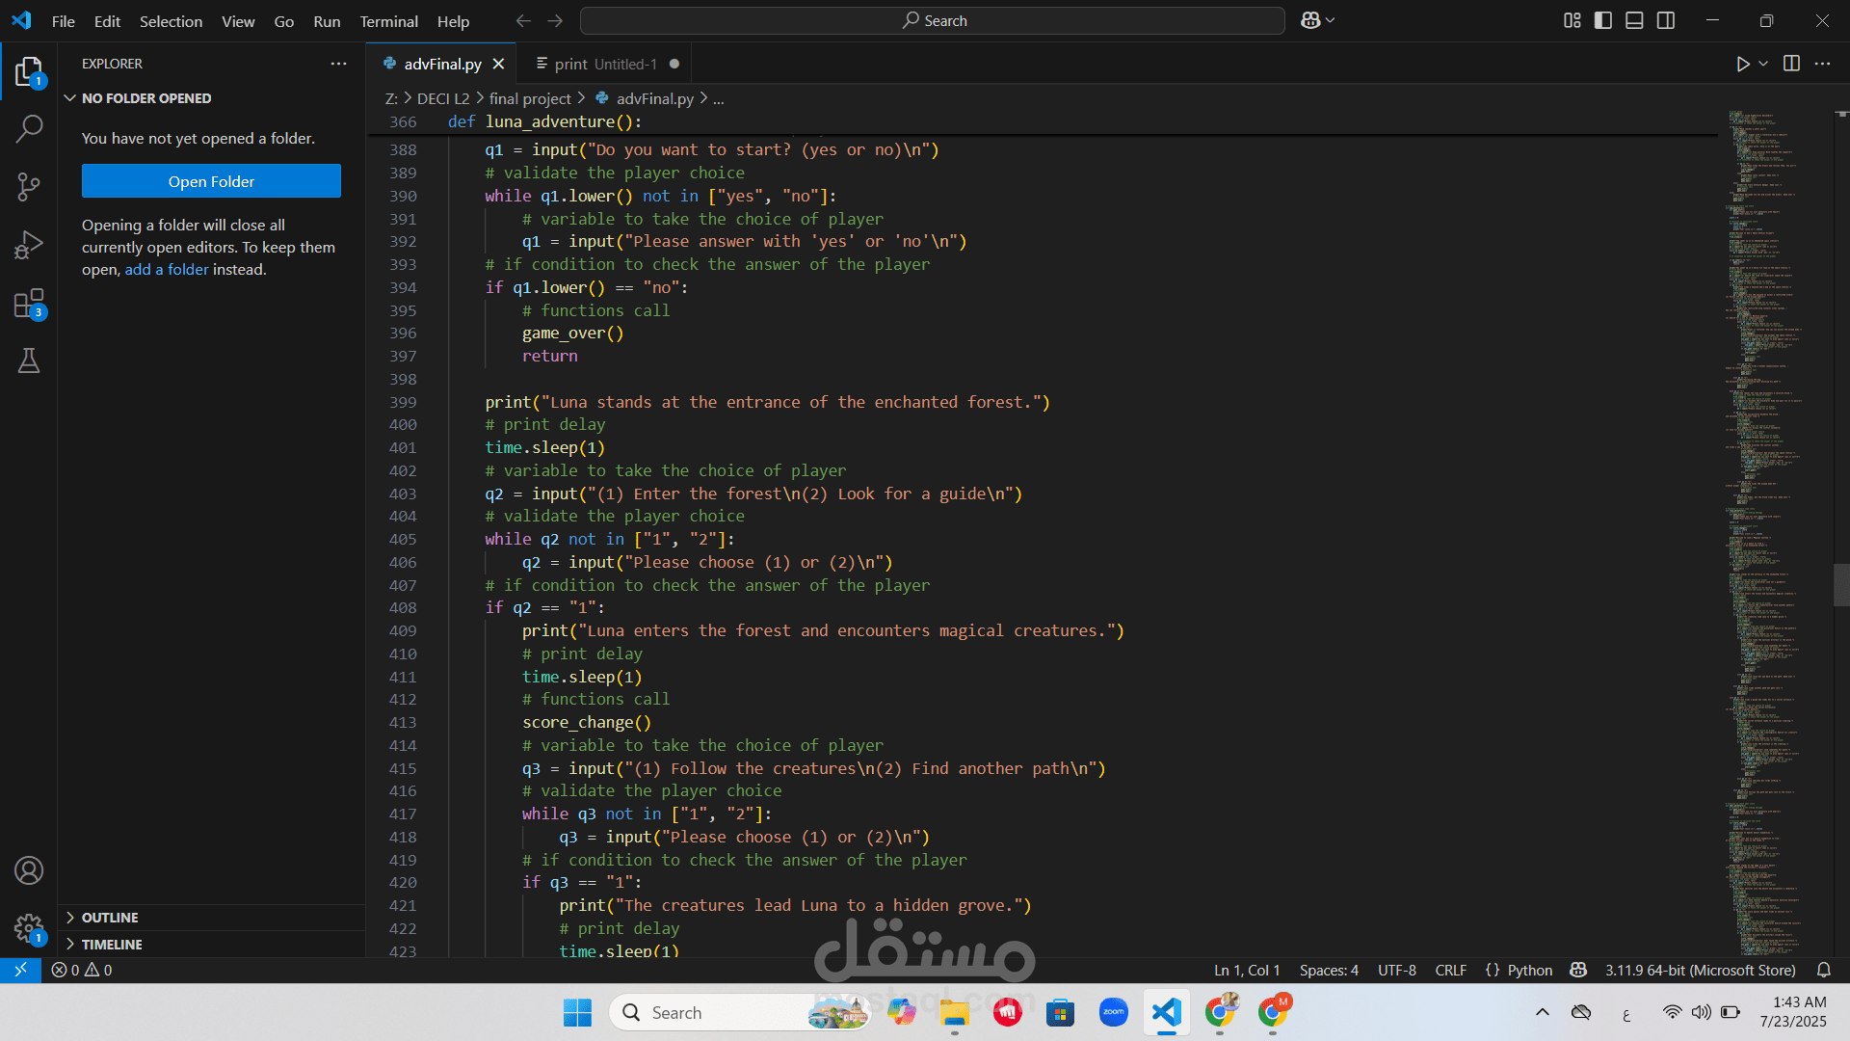Viewport: 1850px width, 1041px height.
Task: Open the Extensions view
Action: tap(29, 304)
